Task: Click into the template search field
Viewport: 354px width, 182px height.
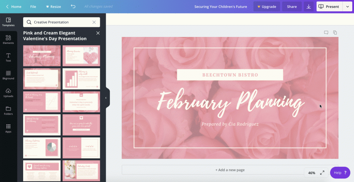Action: coord(62,22)
